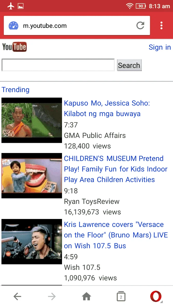The image size is (173, 307).
Task: Select the 128,400 views text
Action: (87, 146)
